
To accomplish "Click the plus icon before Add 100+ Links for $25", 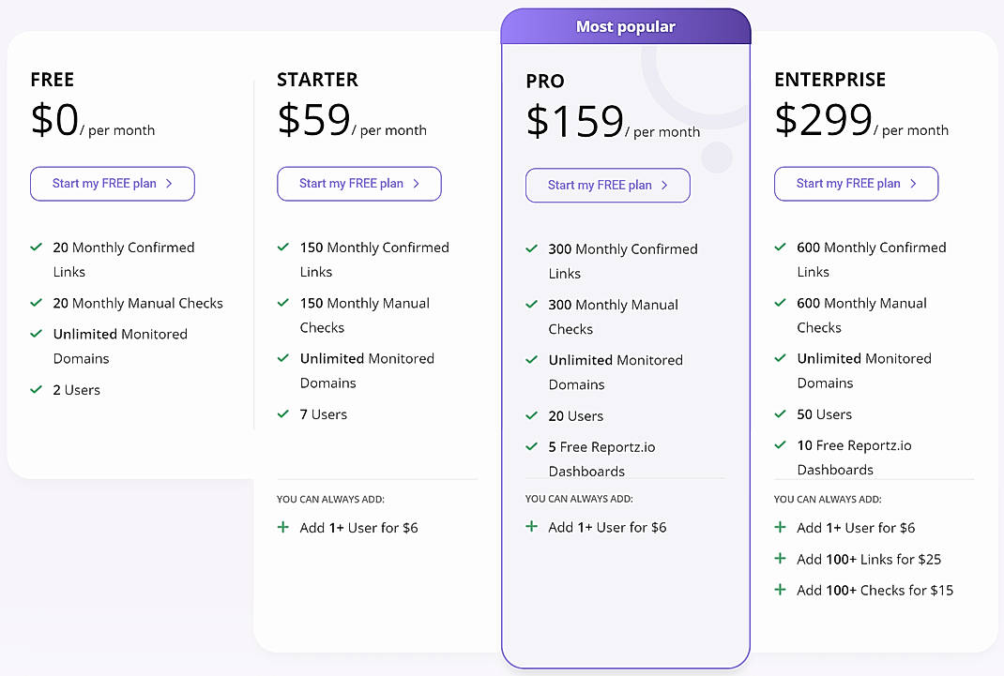I will pyautogui.click(x=780, y=559).
